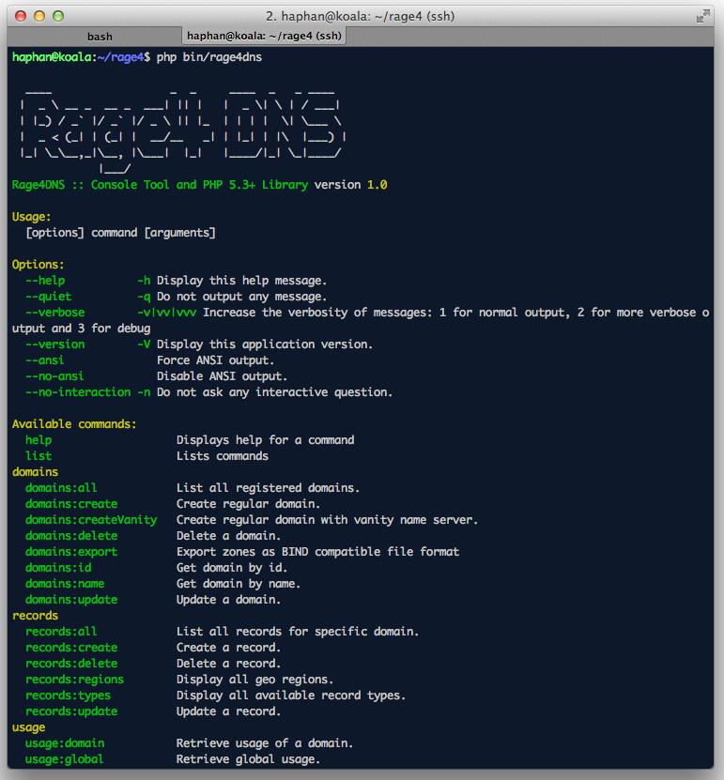
Task: Click the 'Available commands:' heading
Action: pyautogui.click(x=74, y=424)
